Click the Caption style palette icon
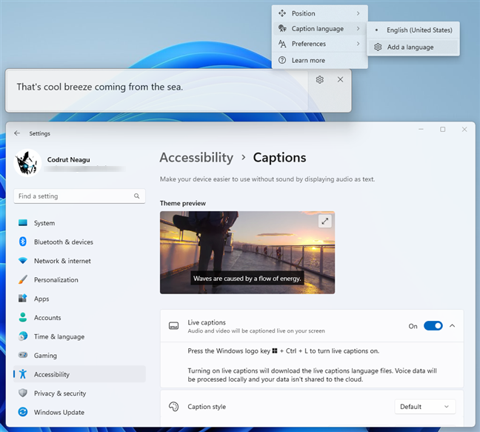Screen dimensions: 480x432 tap(173, 407)
